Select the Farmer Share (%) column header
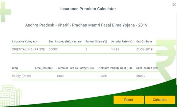 click(96, 42)
